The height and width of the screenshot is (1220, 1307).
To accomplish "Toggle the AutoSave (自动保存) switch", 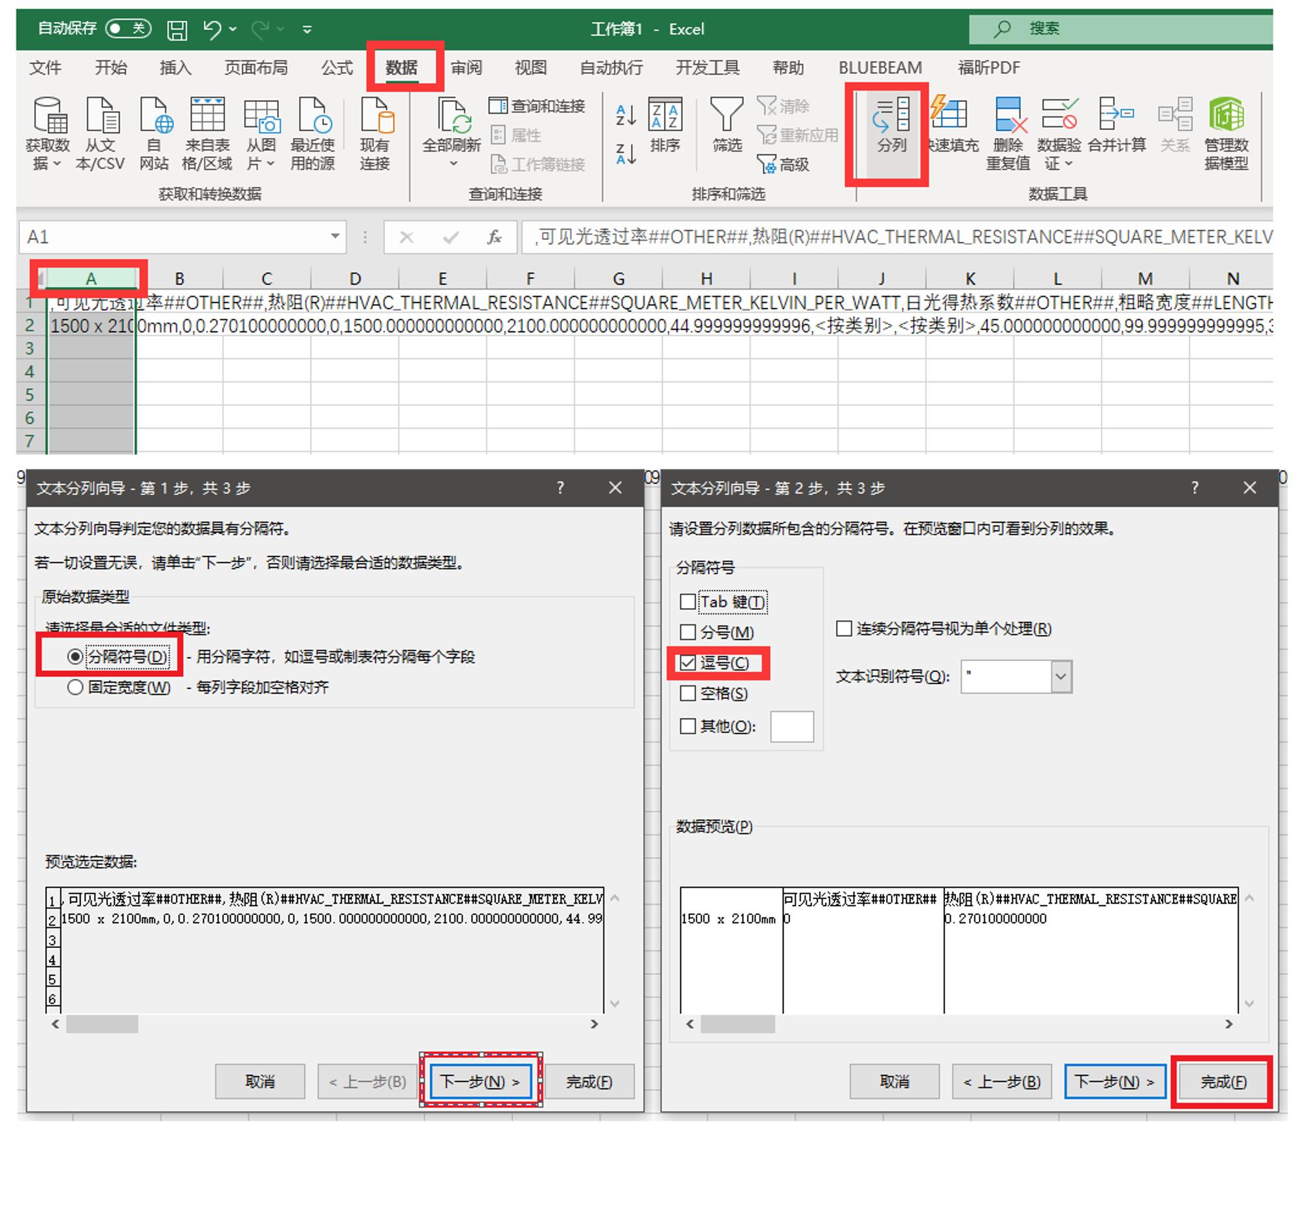I will pos(127,28).
